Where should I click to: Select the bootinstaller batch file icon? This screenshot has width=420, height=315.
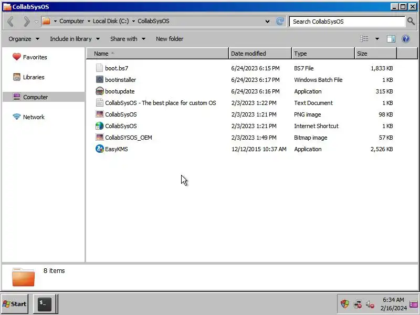point(99,80)
